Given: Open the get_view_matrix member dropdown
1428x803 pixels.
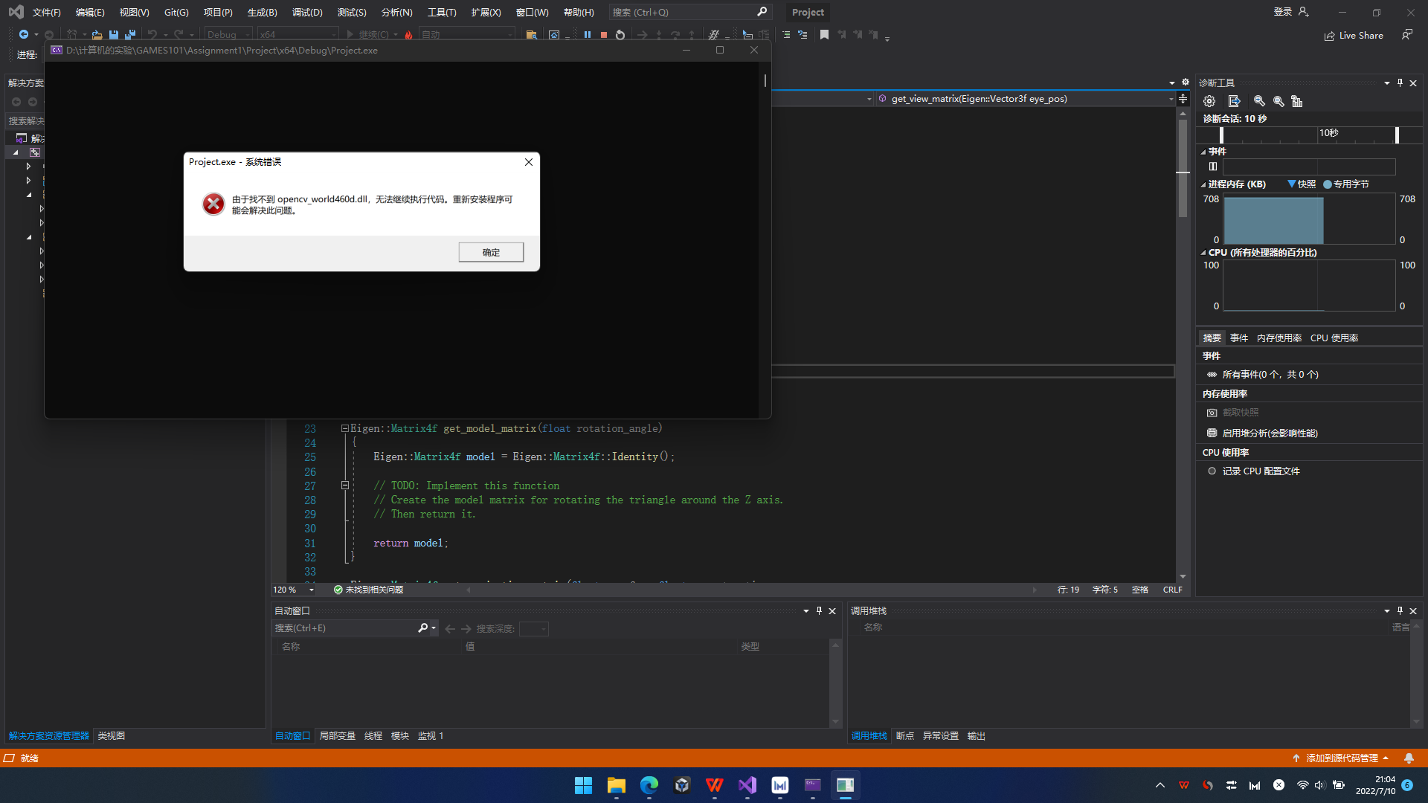Looking at the screenshot, I should [1171, 99].
